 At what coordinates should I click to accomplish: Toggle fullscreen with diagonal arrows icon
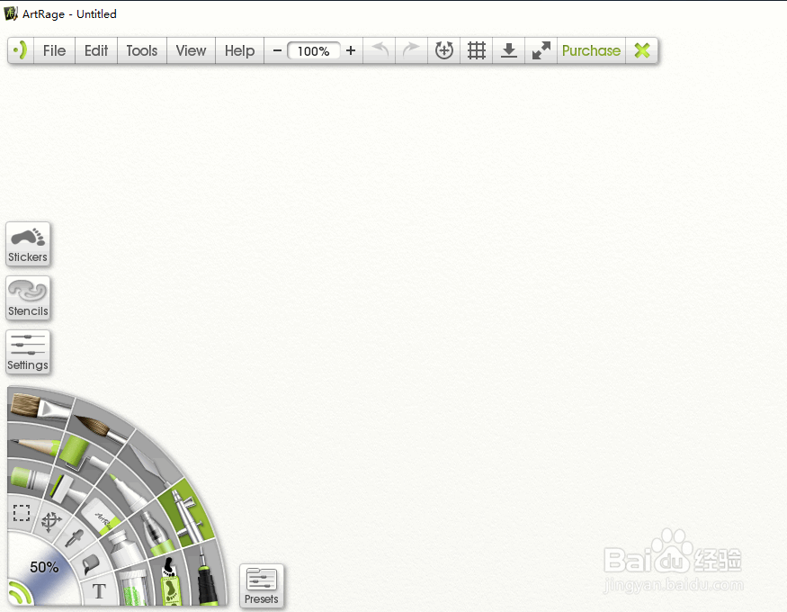(541, 50)
